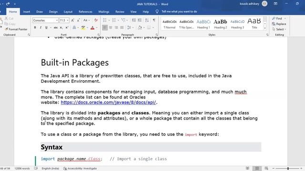
Task: Open Styles pane launcher
Action: coord(267,35)
